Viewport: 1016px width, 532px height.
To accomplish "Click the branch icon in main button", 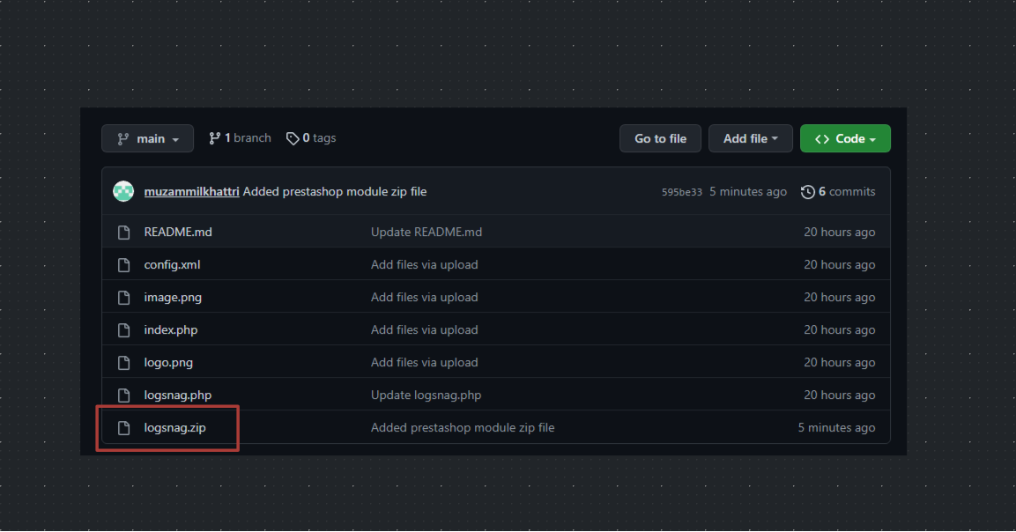I will (122, 138).
